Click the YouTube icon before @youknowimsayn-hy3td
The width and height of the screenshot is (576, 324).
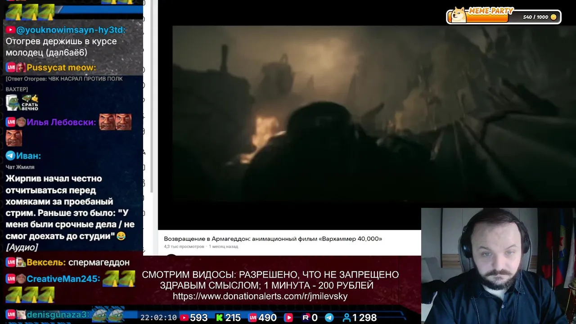(10, 30)
